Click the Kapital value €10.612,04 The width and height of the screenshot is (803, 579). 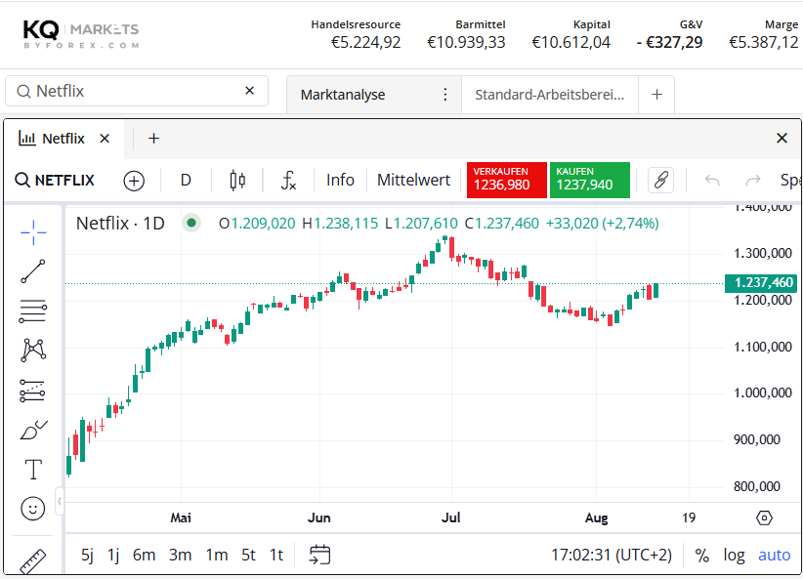point(571,42)
